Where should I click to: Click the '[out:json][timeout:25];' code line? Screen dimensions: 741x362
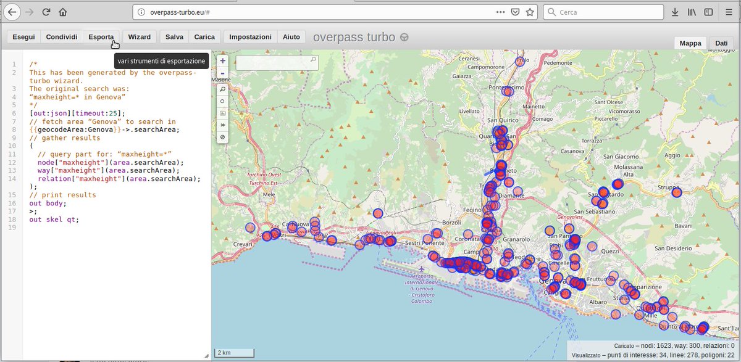[x=77, y=113]
